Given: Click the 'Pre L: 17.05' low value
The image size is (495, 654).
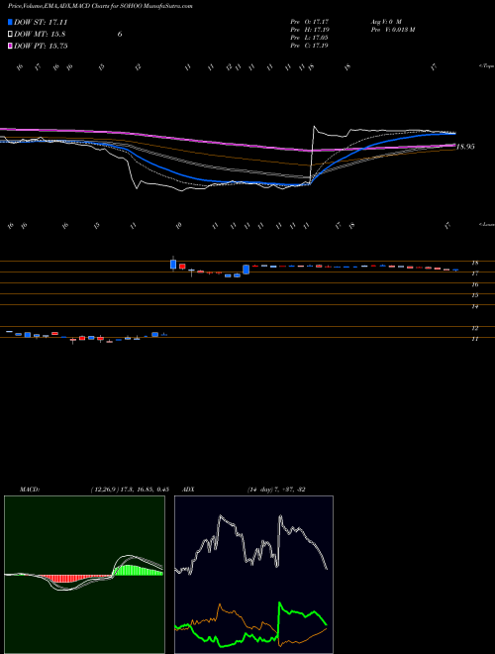Looking at the screenshot, I should pyautogui.click(x=310, y=37).
